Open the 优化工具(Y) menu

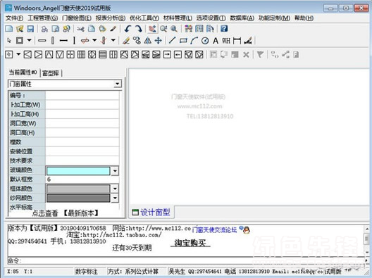pos(144,18)
